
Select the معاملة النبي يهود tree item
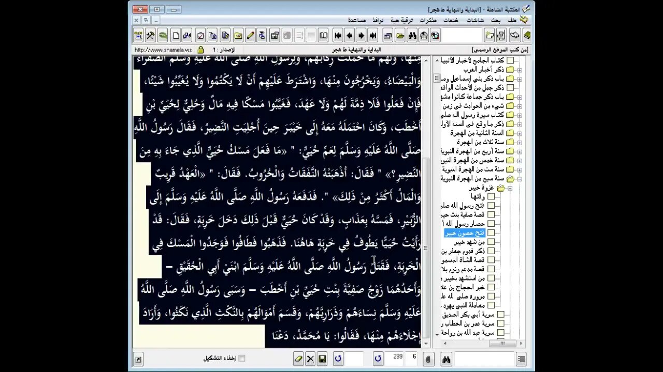coord(463,305)
